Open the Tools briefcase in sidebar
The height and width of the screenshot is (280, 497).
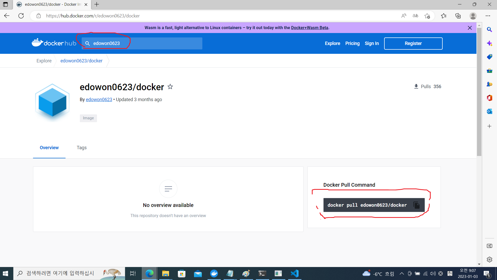[x=489, y=70]
